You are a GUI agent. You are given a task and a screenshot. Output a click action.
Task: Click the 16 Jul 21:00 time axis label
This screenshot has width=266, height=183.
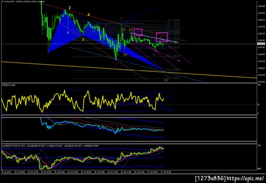(139, 172)
